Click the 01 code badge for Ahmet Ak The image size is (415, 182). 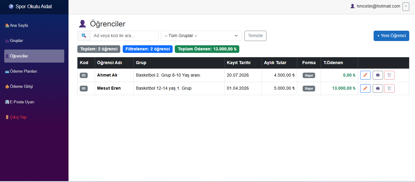click(x=84, y=75)
